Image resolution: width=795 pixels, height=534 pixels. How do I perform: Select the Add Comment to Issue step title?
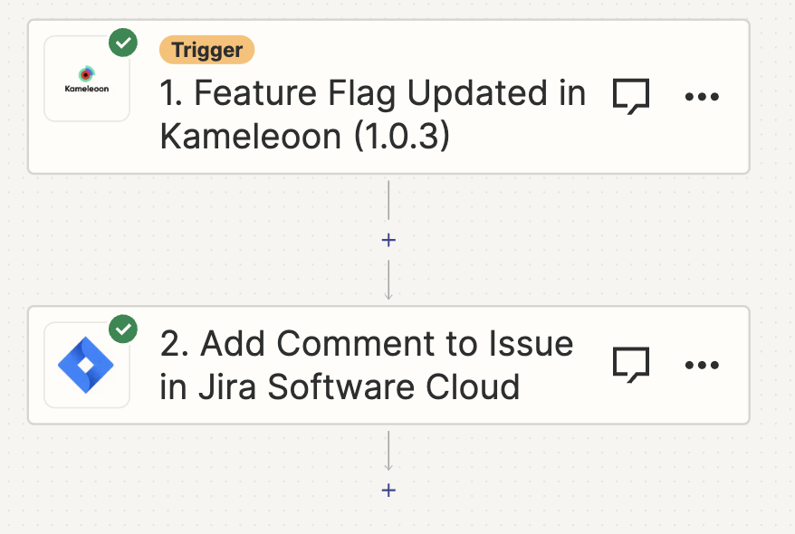(367, 365)
